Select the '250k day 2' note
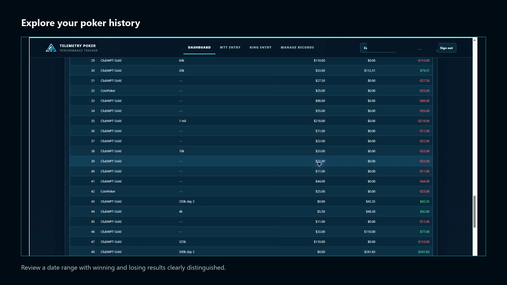 tap(187, 202)
